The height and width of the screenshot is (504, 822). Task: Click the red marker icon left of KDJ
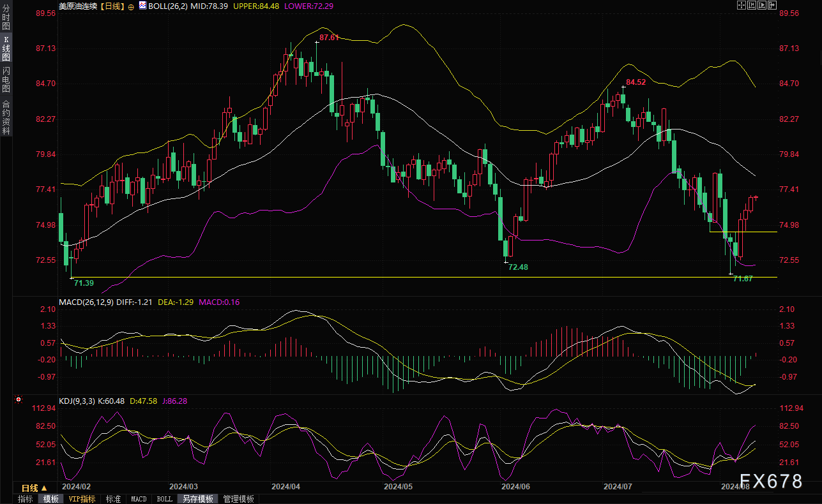pyautogui.click(x=19, y=400)
